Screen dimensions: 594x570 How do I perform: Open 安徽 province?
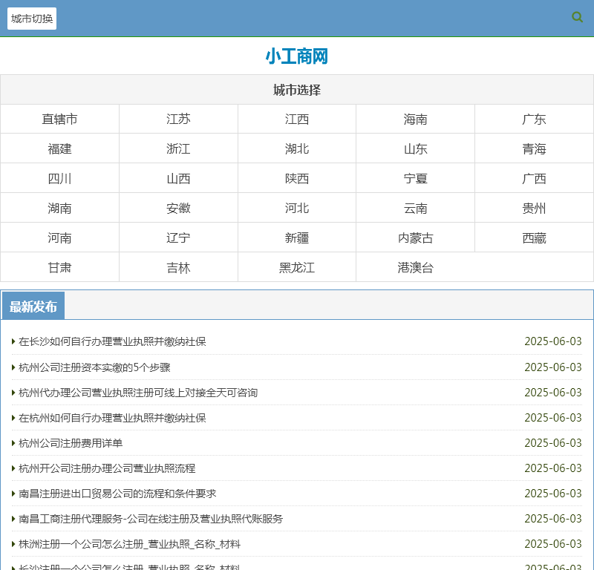[x=178, y=209]
